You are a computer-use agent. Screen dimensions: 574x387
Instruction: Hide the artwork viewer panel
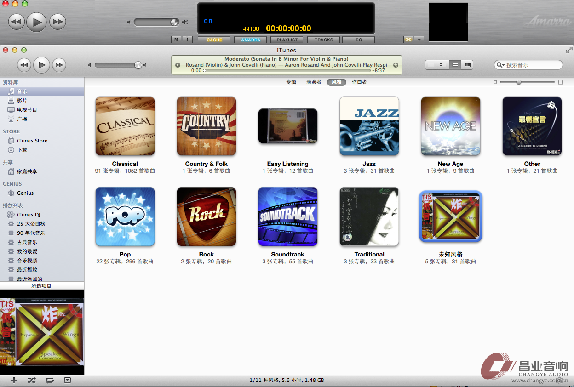pyautogui.click(x=68, y=380)
